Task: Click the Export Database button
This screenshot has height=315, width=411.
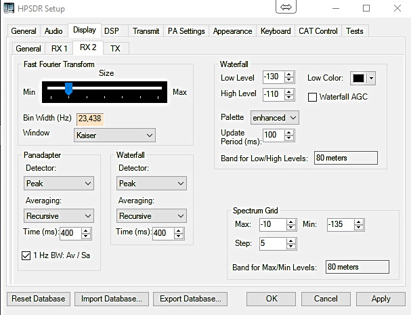Action: 190,299
